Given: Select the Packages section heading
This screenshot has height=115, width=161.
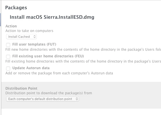Looking at the screenshot, I should (x=16, y=8).
